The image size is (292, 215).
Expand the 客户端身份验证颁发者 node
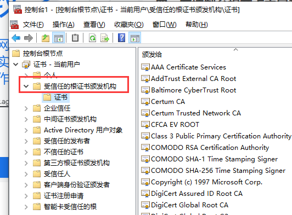pyautogui.click(x=26, y=185)
